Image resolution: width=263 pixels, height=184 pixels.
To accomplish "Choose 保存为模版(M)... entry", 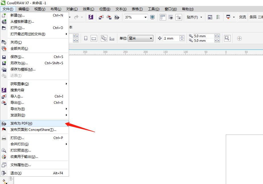I will click(x=35, y=69).
